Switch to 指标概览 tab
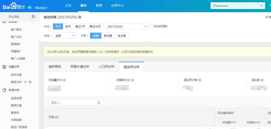 pyautogui.click(x=55, y=67)
